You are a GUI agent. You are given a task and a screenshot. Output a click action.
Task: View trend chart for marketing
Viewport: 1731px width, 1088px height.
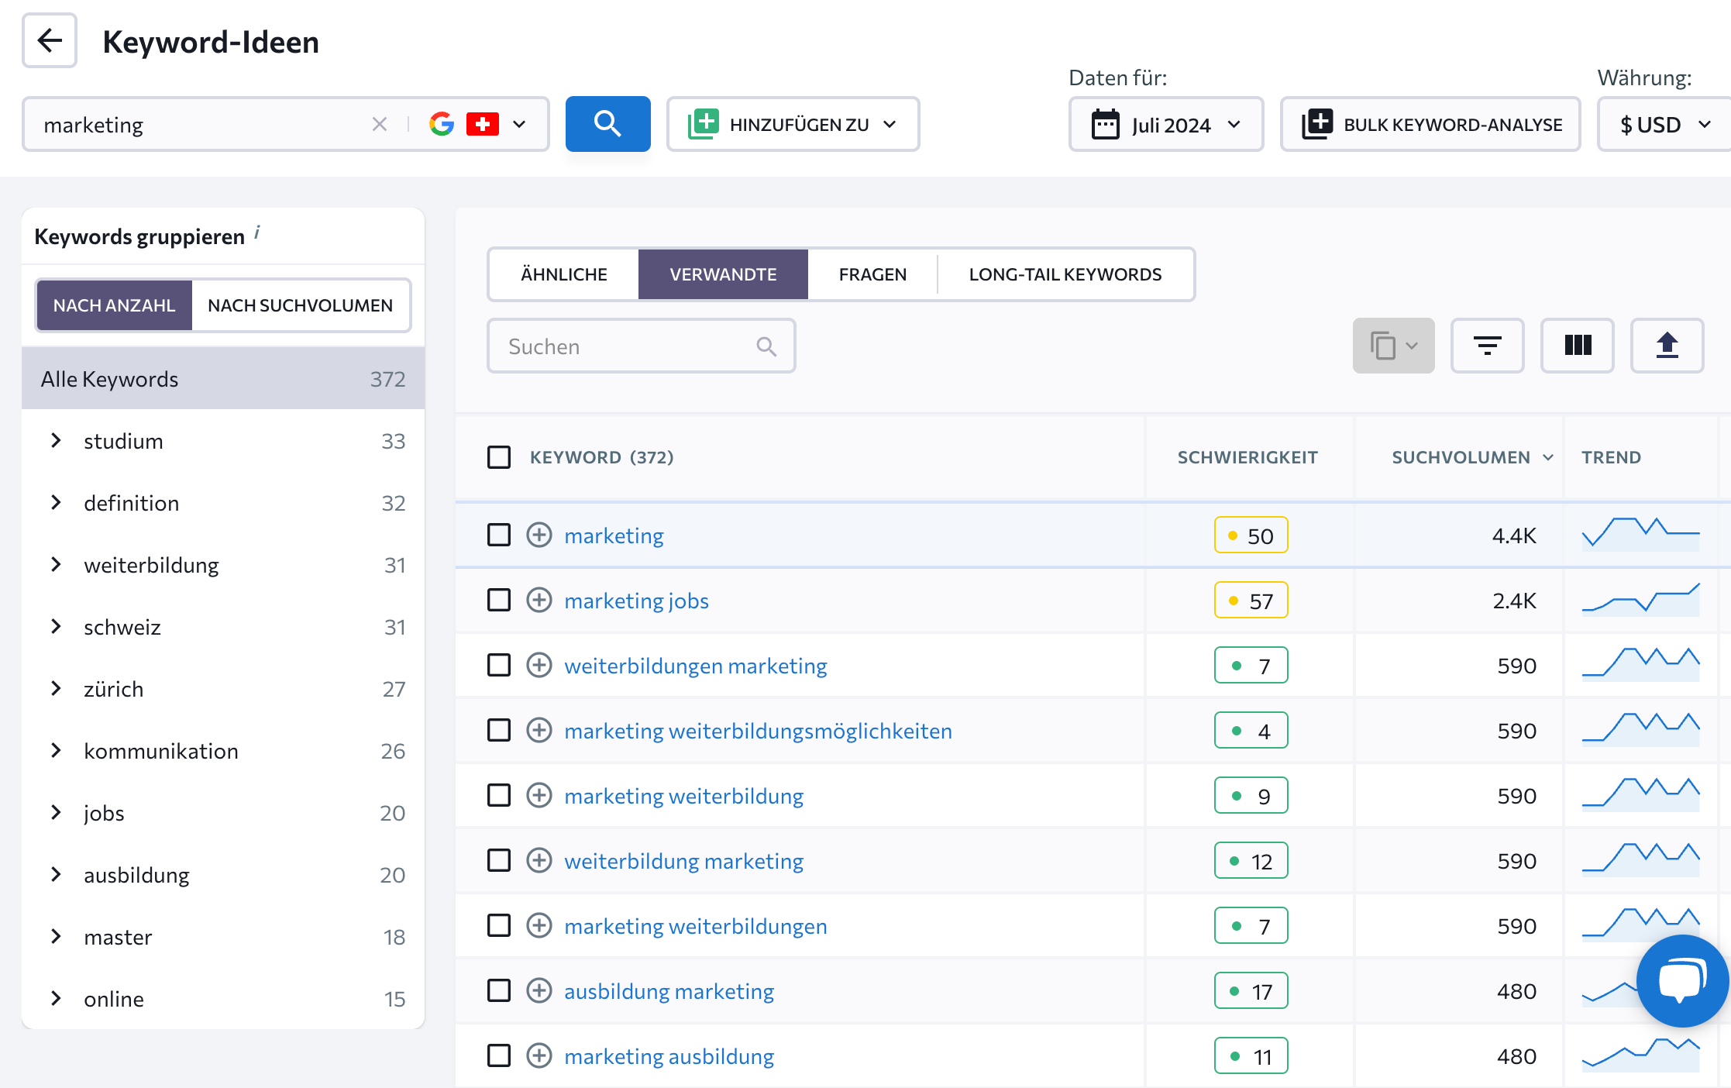point(1640,534)
